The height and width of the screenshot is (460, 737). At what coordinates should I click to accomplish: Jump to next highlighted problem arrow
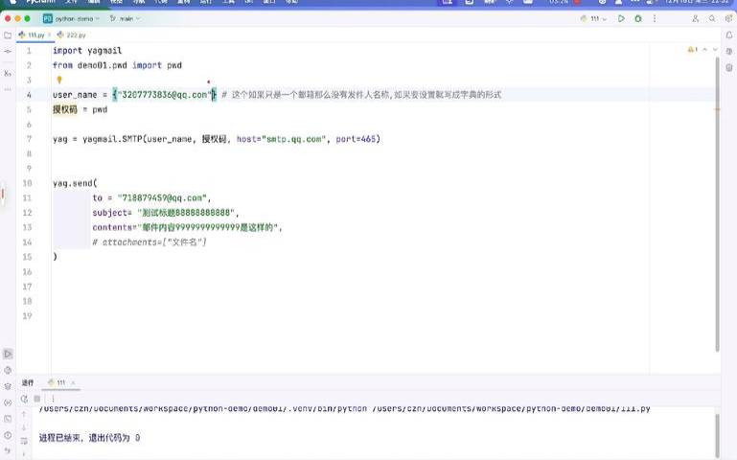tap(715, 49)
